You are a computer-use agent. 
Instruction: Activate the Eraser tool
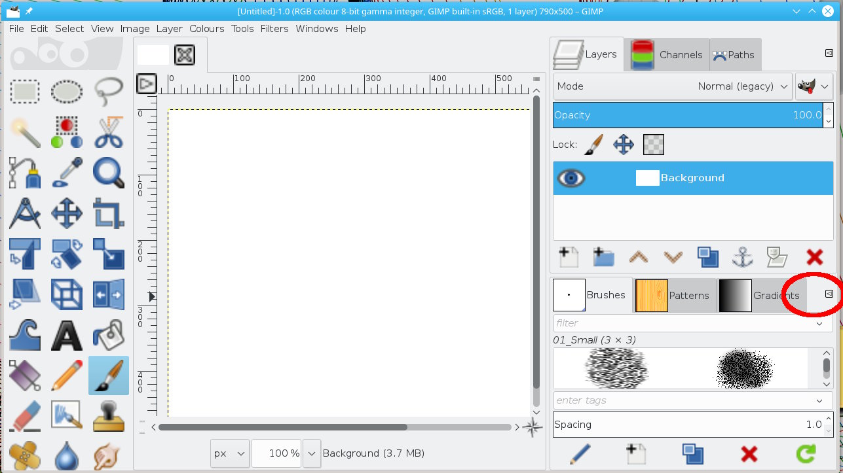click(26, 416)
